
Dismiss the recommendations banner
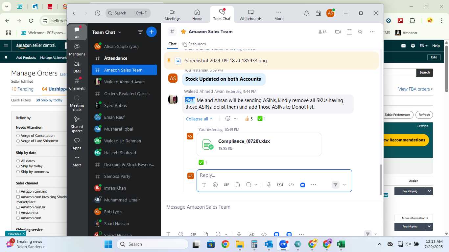click(423, 126)
